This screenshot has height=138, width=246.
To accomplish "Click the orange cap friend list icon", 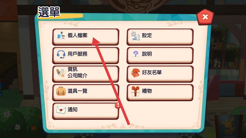I will 135,73.
